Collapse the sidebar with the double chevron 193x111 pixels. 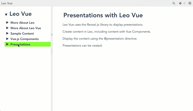tap(52, 35)
